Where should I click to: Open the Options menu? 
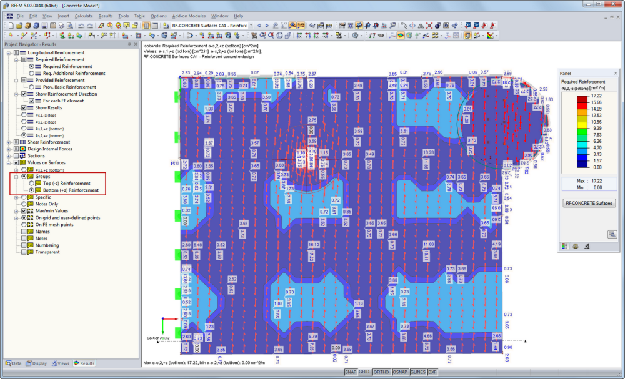point(159,16)
